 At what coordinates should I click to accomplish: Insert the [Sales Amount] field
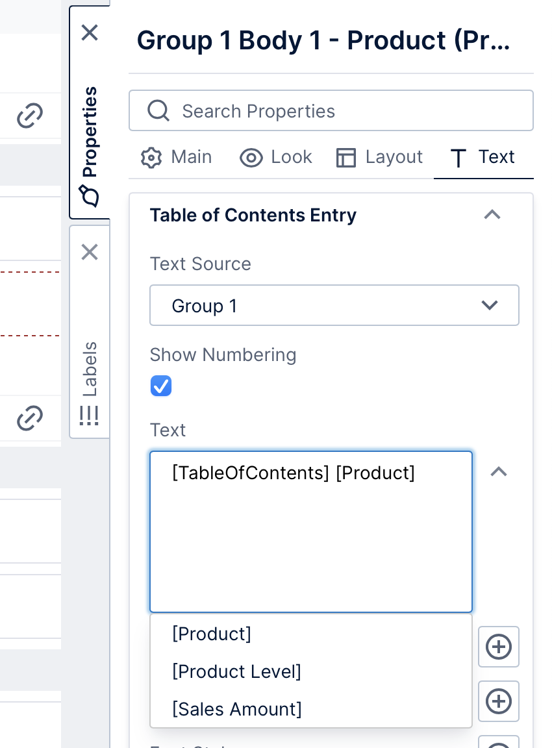point(237,709)
